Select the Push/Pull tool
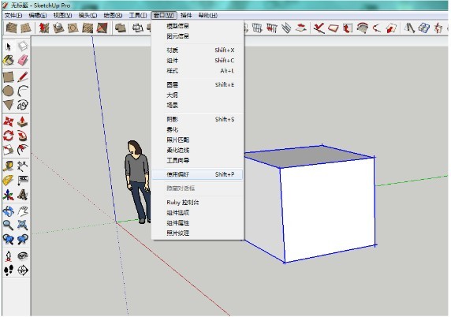451x317 pixels. [23, 121]
